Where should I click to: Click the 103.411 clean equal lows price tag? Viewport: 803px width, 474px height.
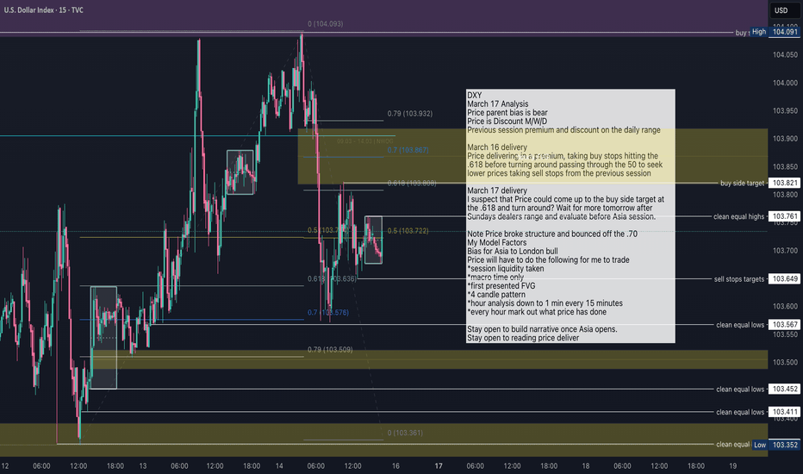coord(785,412)
